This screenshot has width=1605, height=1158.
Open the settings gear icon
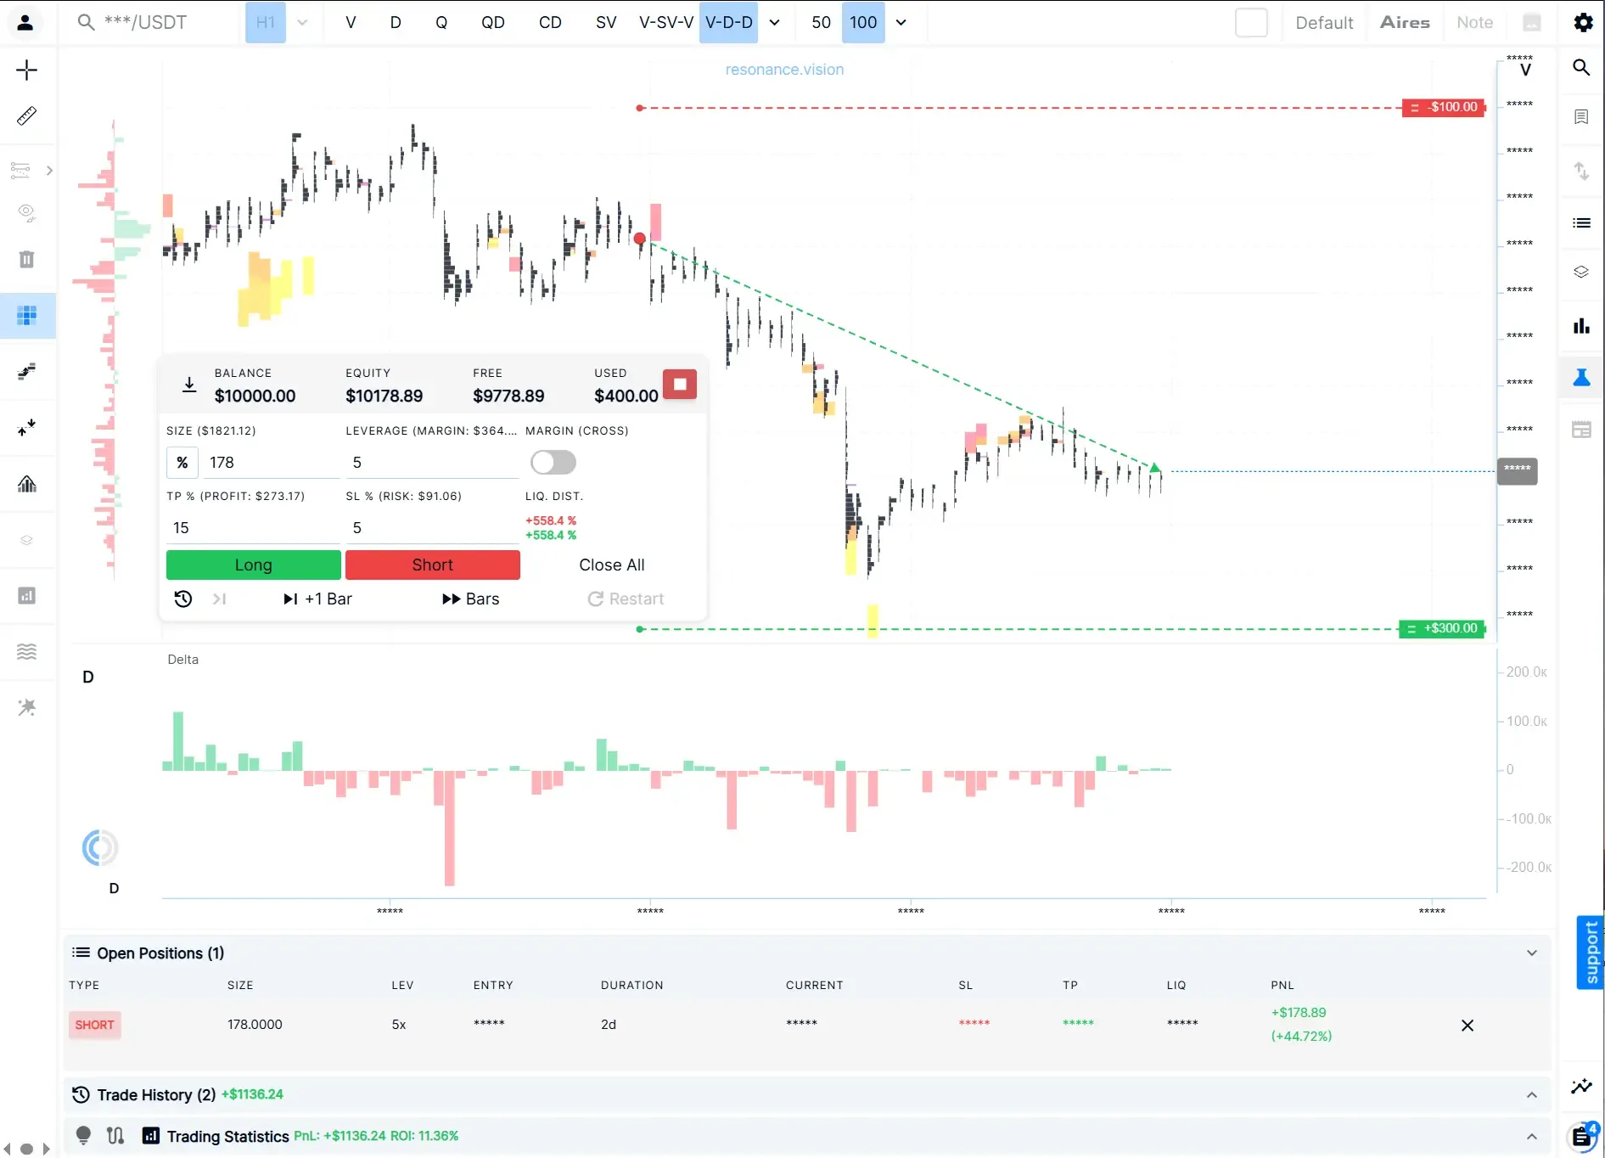tap(1583, 23)
